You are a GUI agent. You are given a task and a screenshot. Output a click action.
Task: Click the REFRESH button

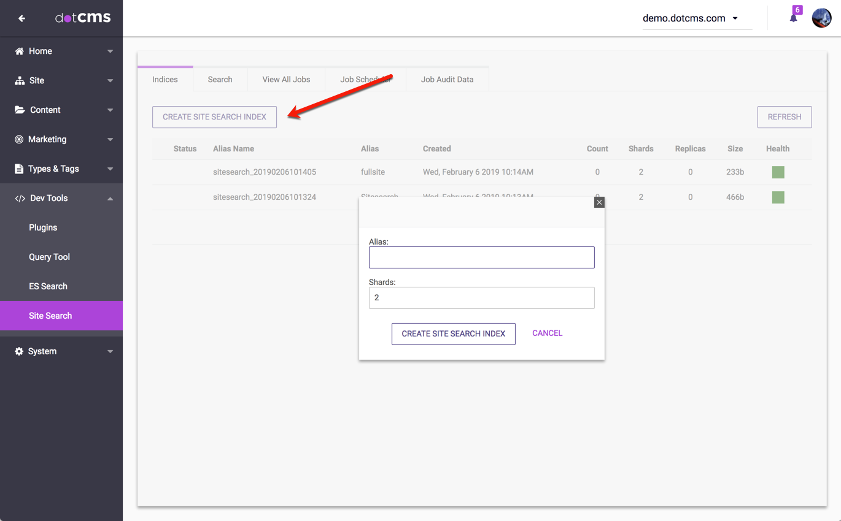[785, 116]
